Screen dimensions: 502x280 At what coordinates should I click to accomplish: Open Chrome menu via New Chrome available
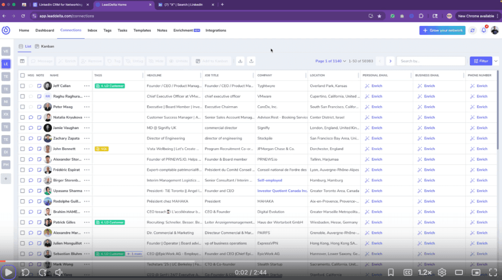pos(478,16)
